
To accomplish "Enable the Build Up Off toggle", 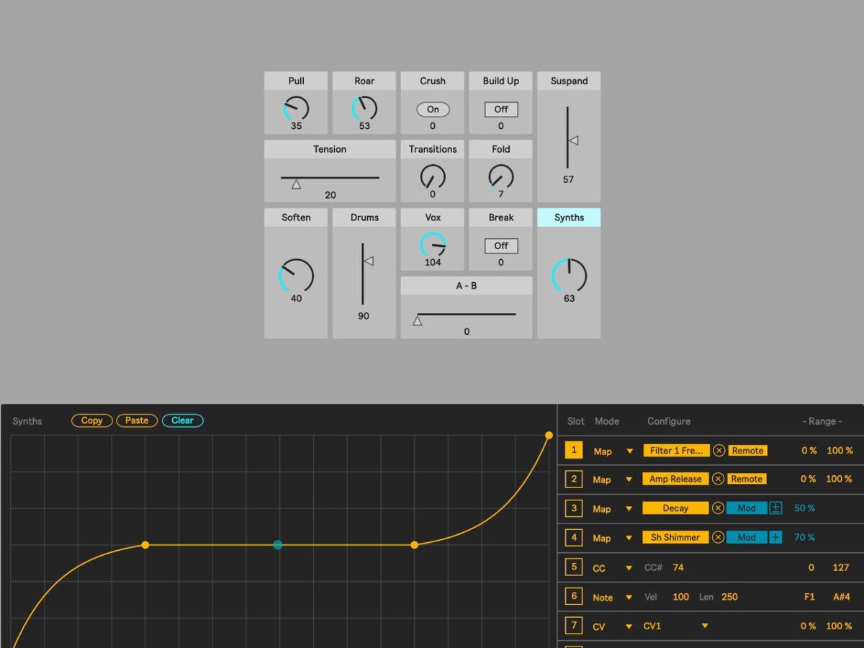I will [x=501, y=109].
